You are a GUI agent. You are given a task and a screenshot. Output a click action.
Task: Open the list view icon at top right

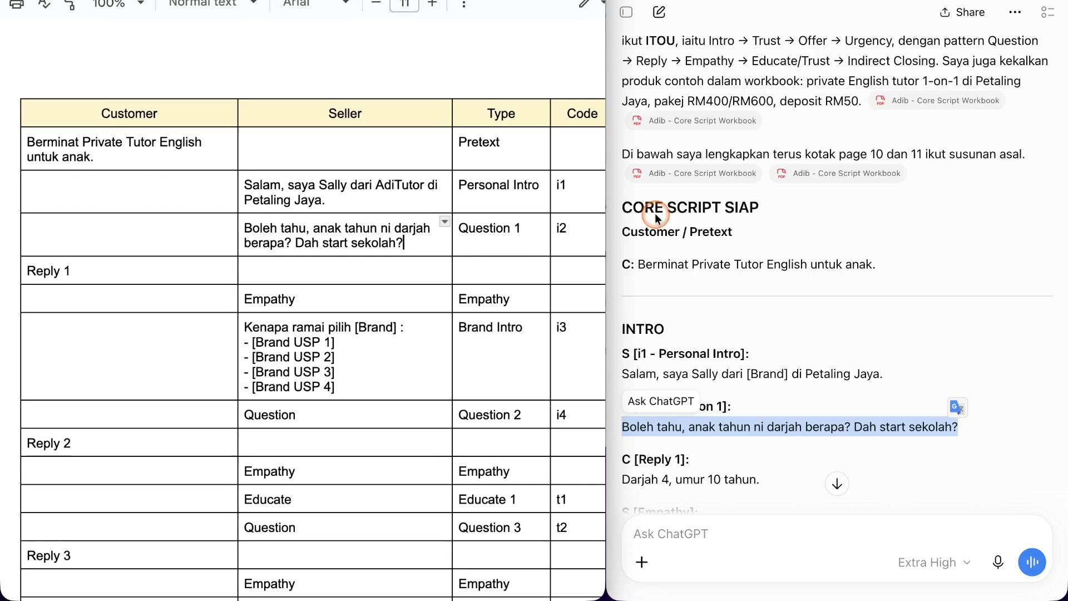[1048, 12]
